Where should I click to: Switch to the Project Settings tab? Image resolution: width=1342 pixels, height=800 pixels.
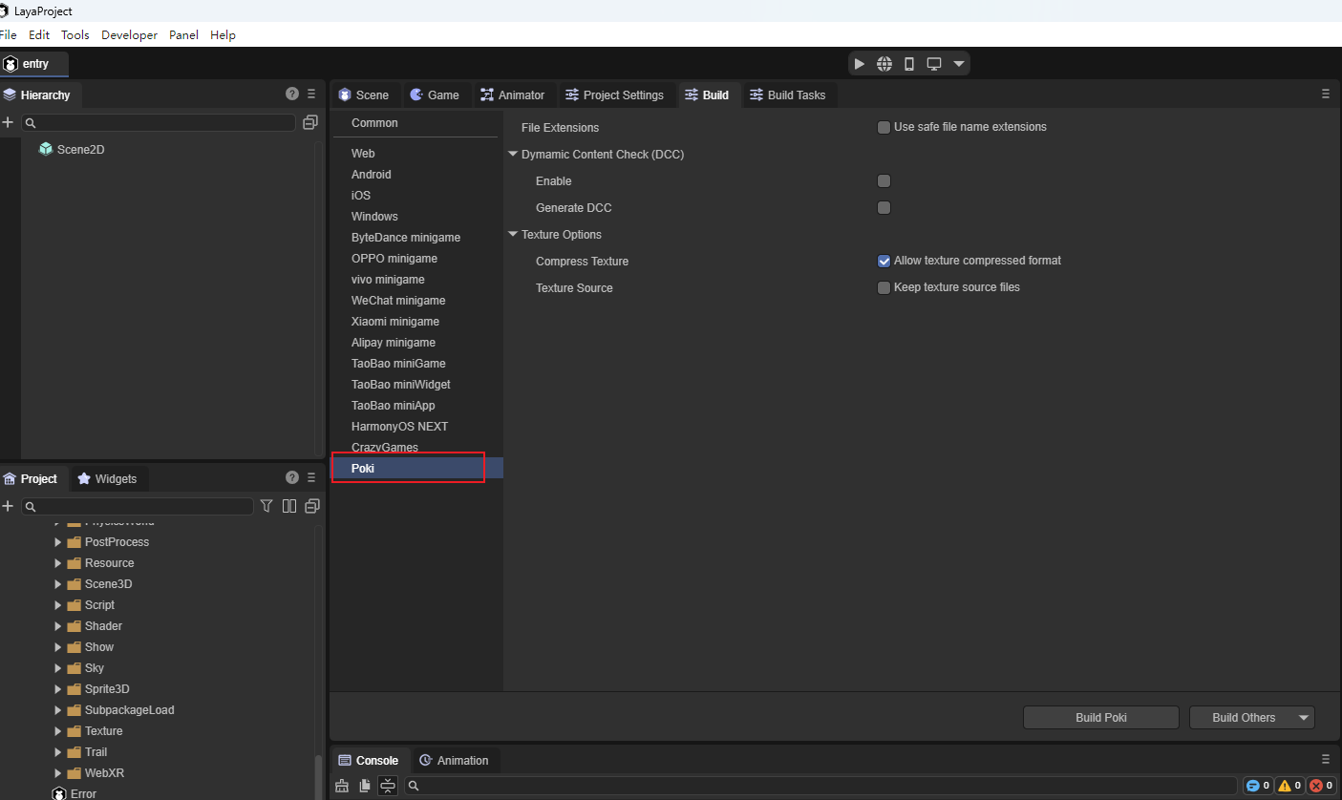coord(613,95)
